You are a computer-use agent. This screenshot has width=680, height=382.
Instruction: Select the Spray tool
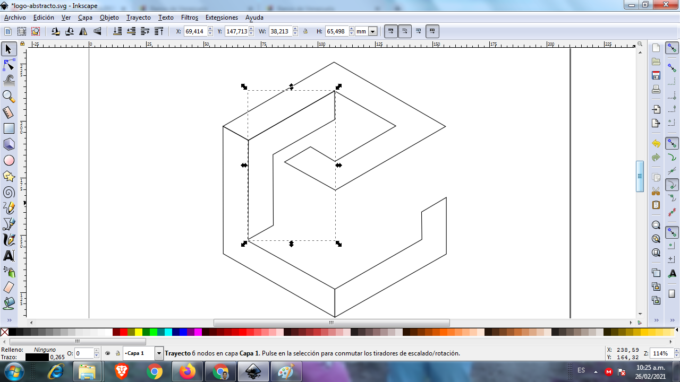(8, 272)
